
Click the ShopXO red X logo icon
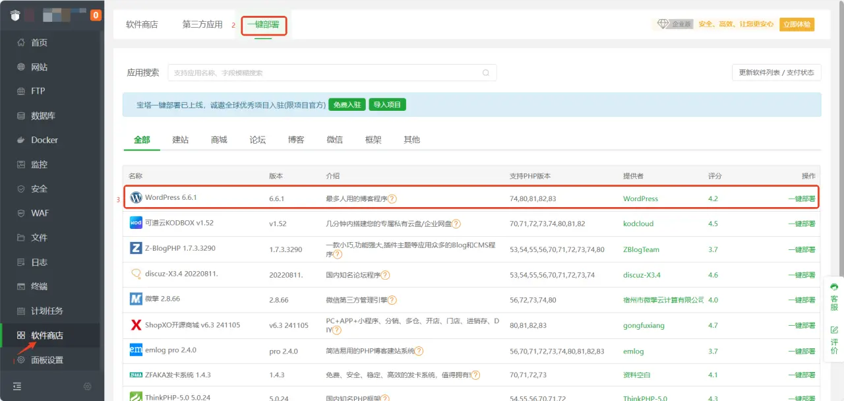click(x=136, y=324)
